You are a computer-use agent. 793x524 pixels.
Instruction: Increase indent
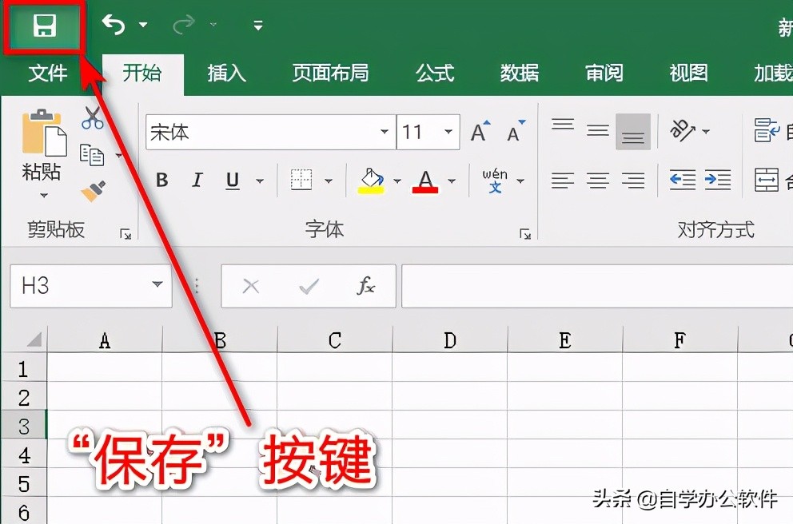[718, 180]
